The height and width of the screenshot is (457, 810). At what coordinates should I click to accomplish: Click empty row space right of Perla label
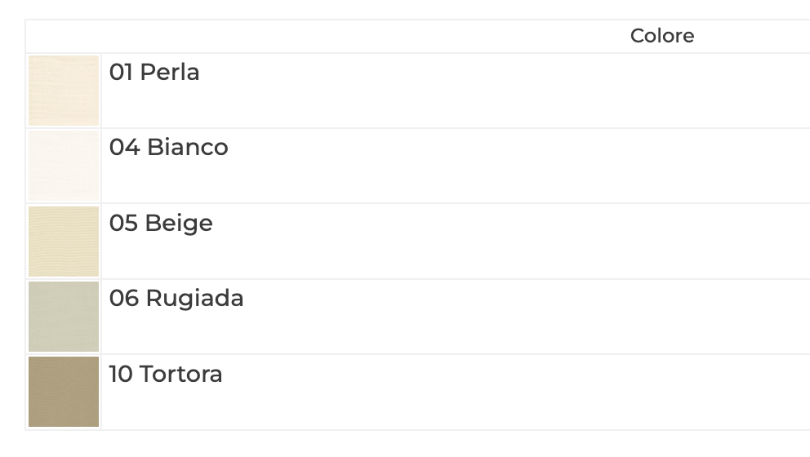(490, 91)
